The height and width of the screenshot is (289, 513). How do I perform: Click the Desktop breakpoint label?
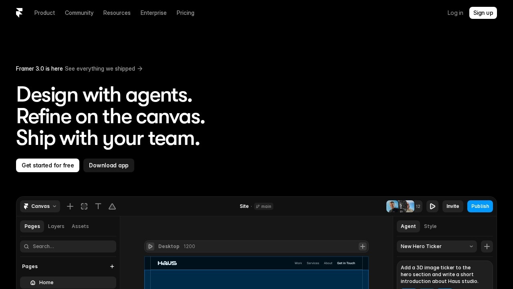point(169,246)
